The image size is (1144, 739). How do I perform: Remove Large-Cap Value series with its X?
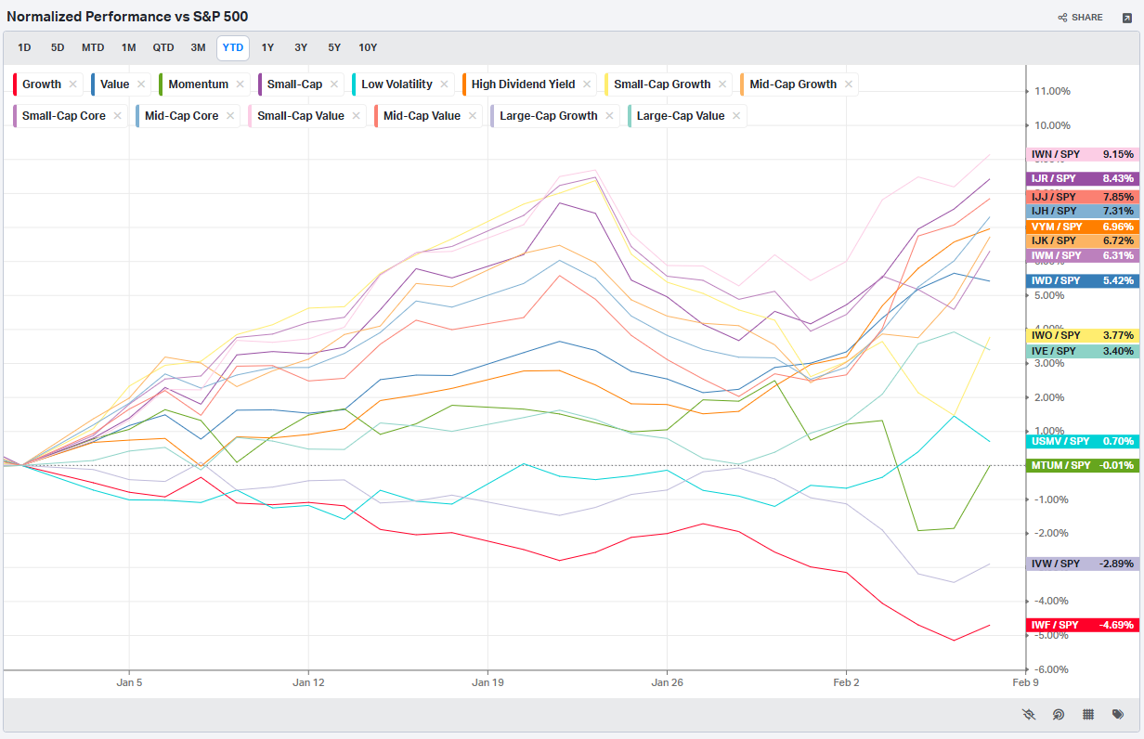(x=736, y=116)
